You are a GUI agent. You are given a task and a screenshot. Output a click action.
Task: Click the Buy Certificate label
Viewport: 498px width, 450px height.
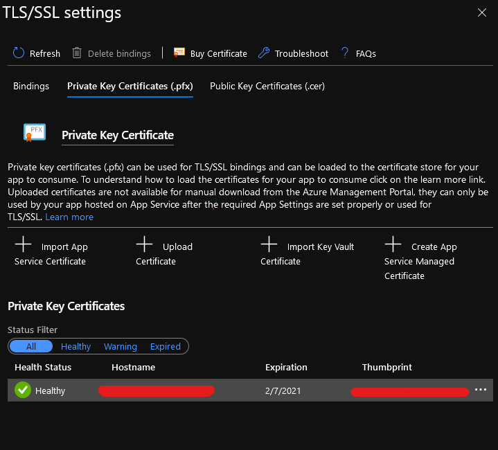click(x=218, y=53)
